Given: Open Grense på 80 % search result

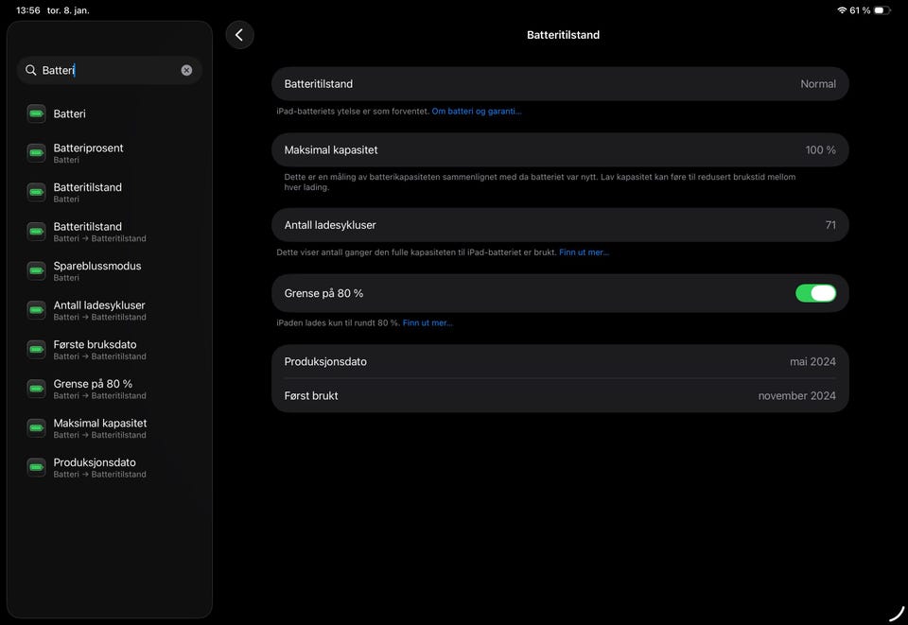Looking at the screenshot, I should tap(93, 388).
